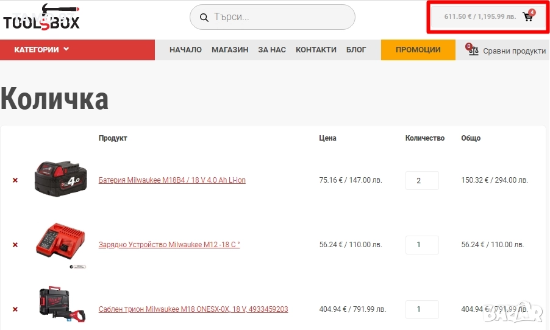Click the search field Търси...
Screen dimensions: 550x330
(280, 17)
